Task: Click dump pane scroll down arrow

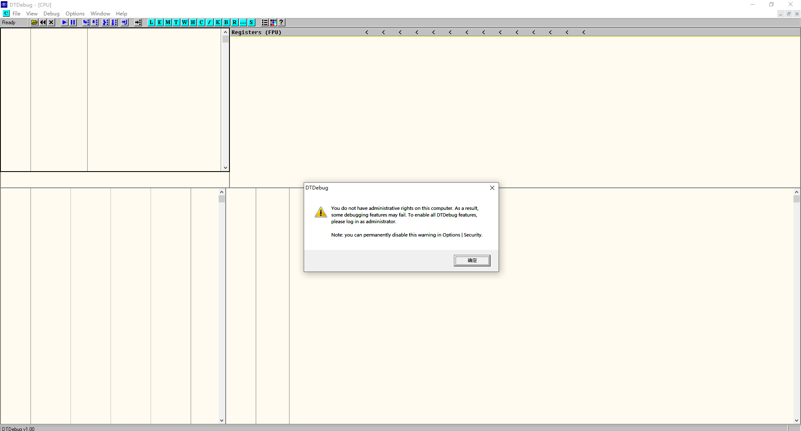Action: click(222, 421)
